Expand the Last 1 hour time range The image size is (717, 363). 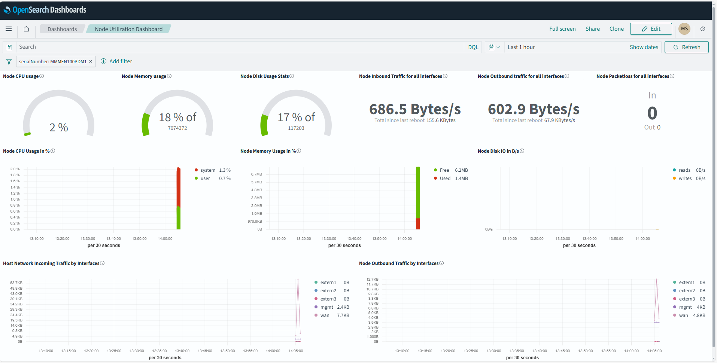(521, 47)
